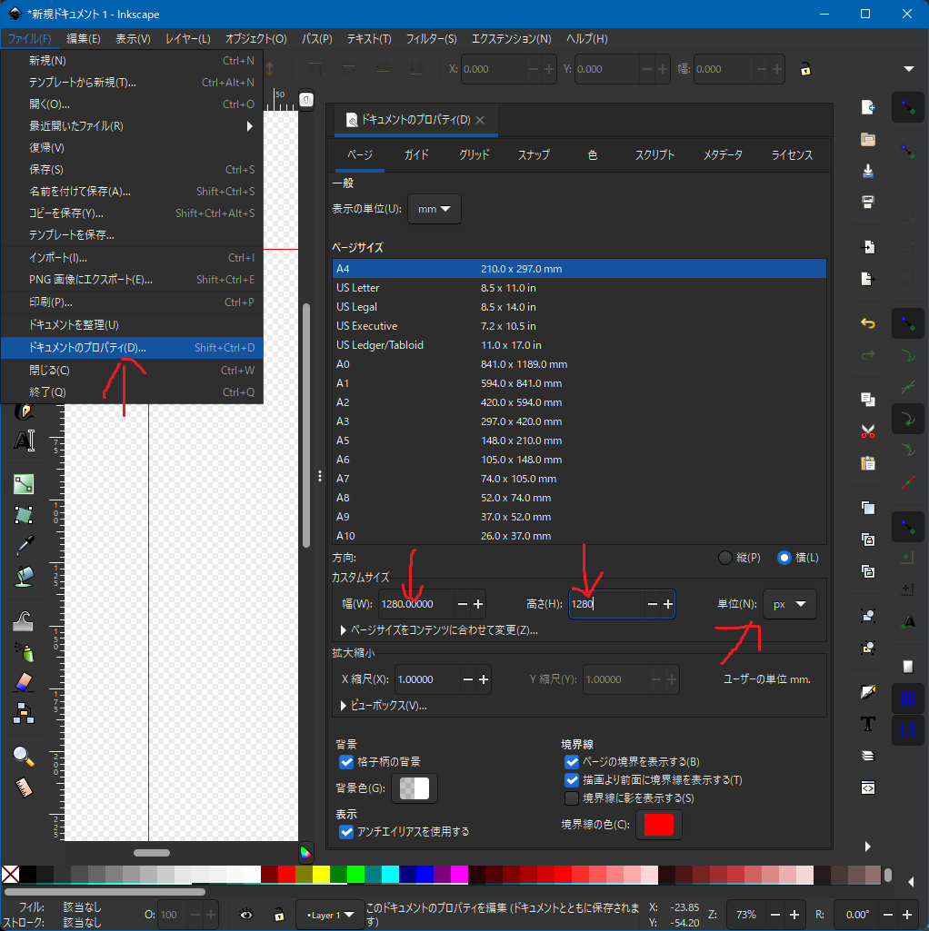Zoom in with the Z plus button
This screenshot has height=931, width=929.
794,915
